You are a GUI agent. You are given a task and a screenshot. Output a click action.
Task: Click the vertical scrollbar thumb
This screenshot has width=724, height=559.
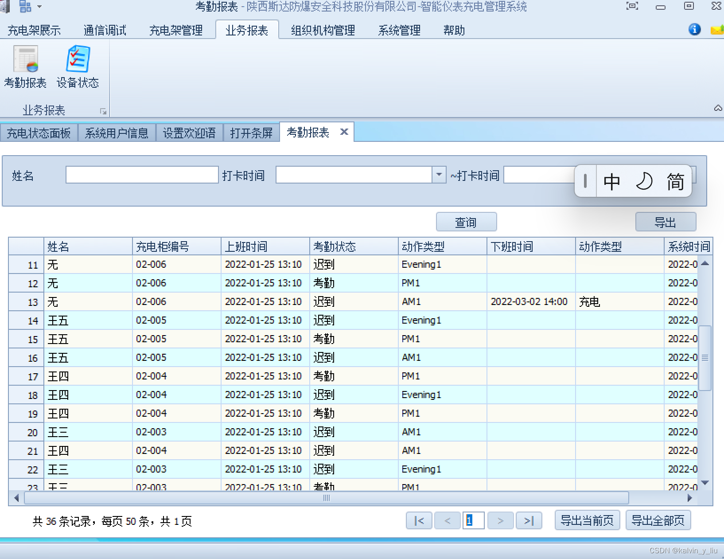pos(705,358)
